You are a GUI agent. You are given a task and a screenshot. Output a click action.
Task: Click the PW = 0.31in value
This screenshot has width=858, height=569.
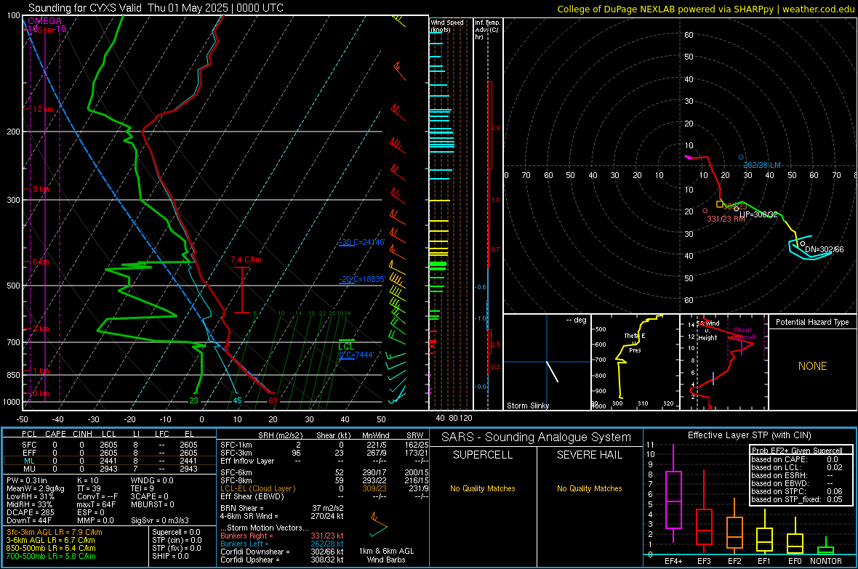point(28,480)
